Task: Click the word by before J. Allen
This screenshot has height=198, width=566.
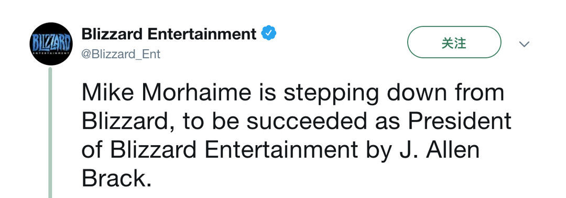Action: 376,151
